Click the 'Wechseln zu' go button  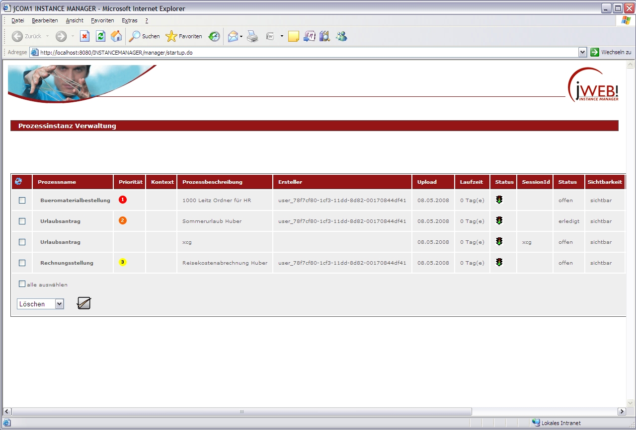pyautogui.click(x=611, y=52)
